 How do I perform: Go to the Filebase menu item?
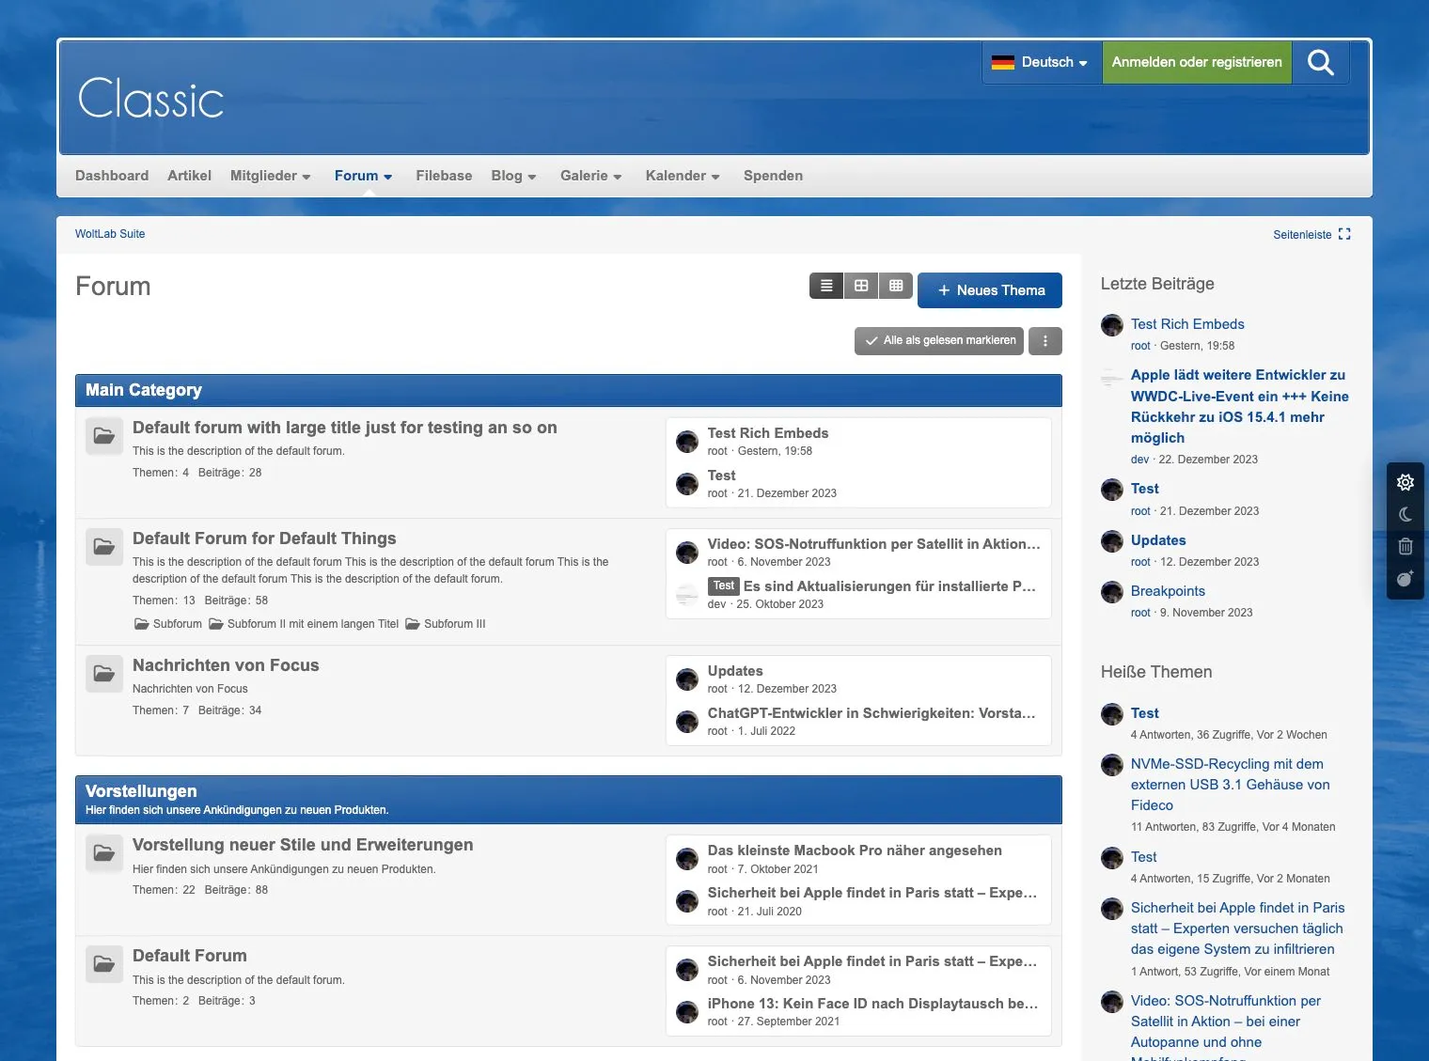[444, 176]
